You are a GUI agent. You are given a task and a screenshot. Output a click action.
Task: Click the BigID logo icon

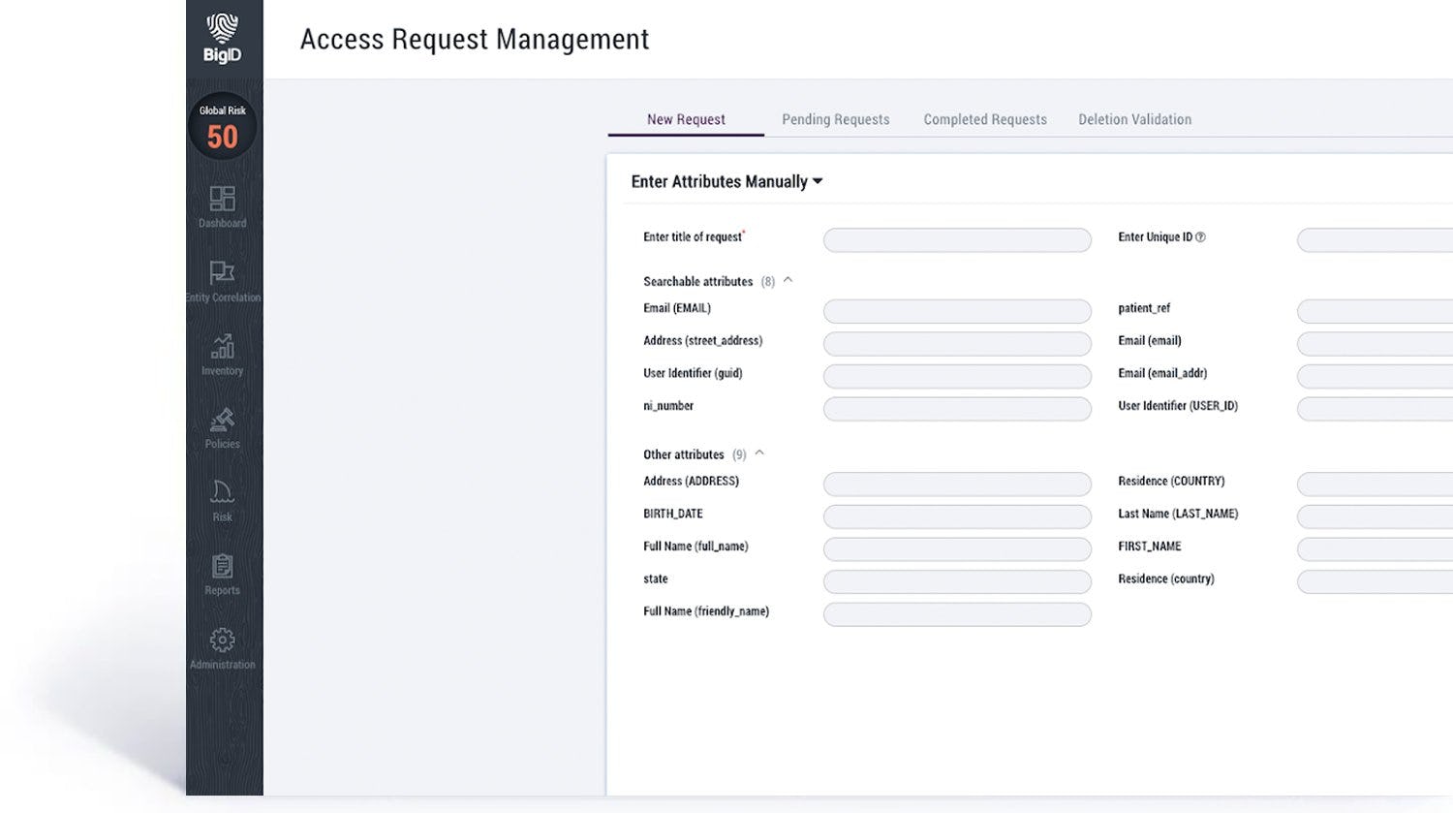click(x=222, y=30)
